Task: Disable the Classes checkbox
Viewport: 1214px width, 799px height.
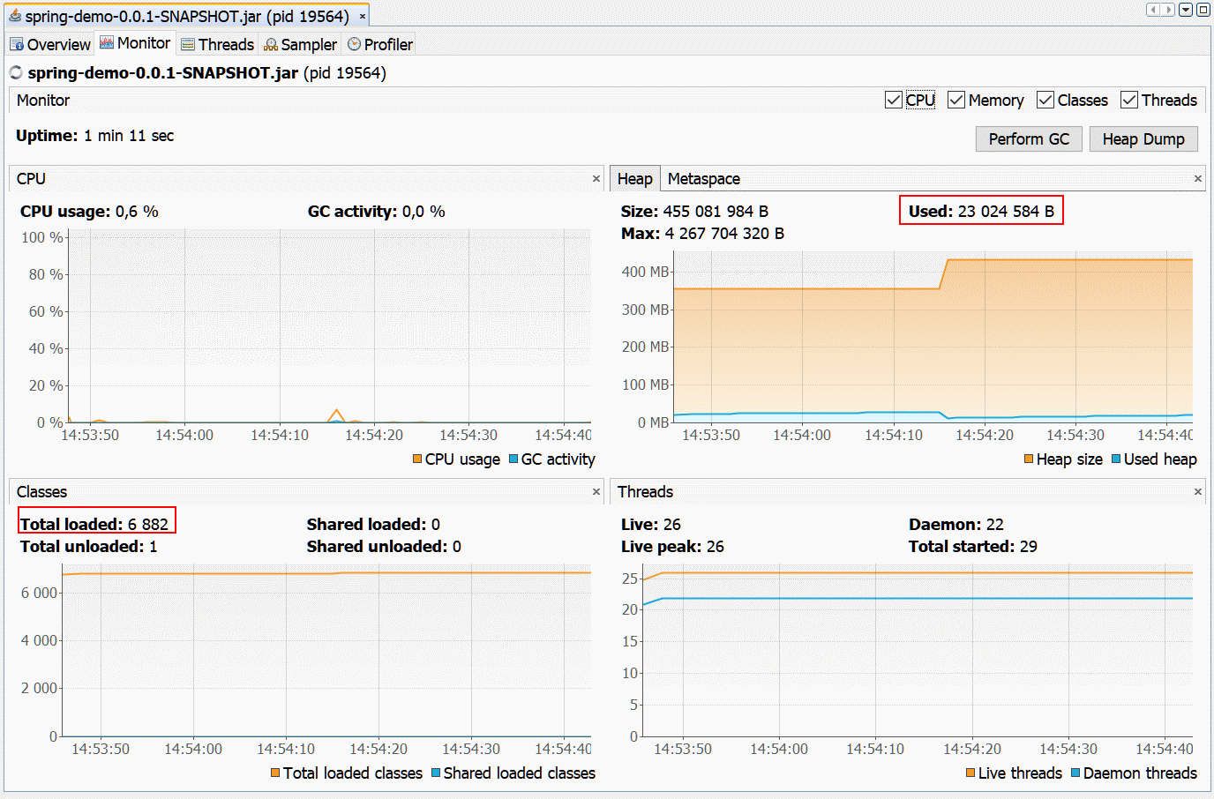Action: tap(1045, 101)
